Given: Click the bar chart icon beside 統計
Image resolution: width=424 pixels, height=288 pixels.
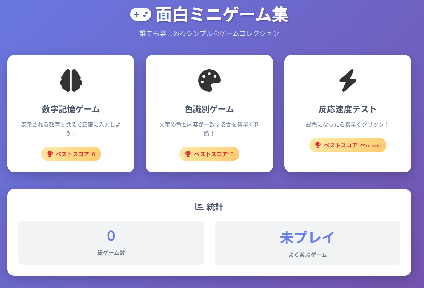Looking at the screenshot, I should pos(199,207).
